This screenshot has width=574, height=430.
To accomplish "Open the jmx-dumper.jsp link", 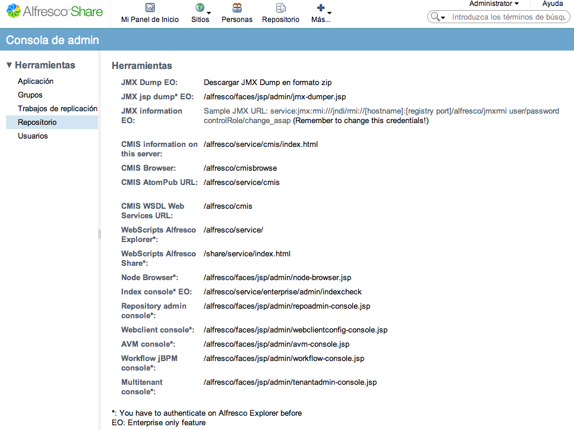I will [275, 97].
